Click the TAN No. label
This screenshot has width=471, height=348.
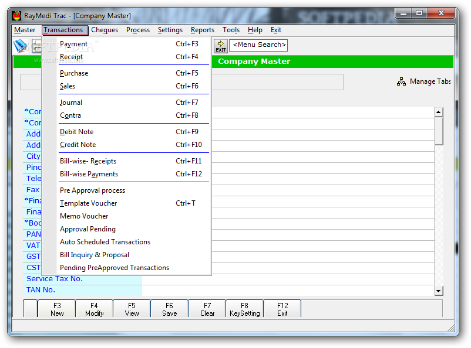coord(41,290)
